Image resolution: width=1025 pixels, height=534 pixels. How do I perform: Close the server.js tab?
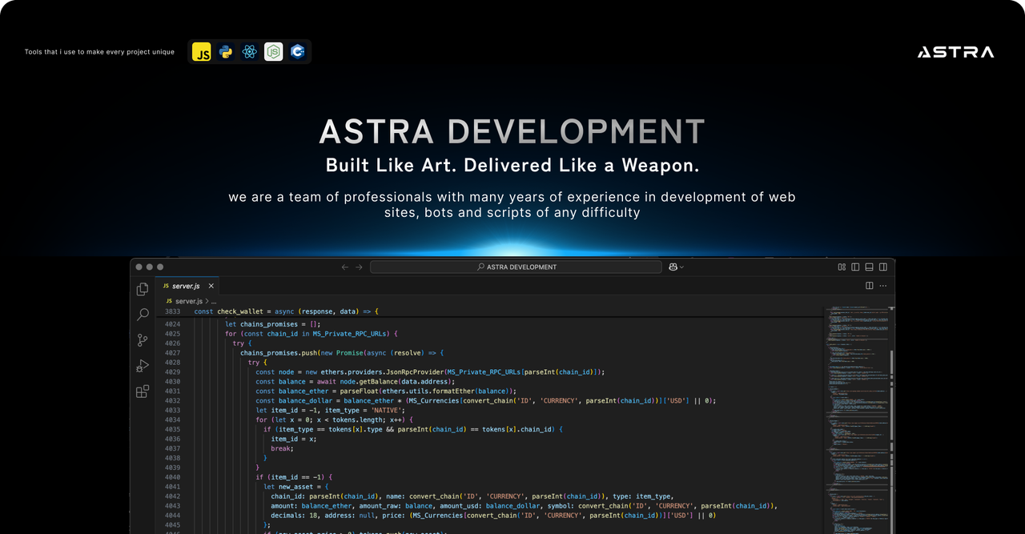pyautogui.click(x=211, y=286)
